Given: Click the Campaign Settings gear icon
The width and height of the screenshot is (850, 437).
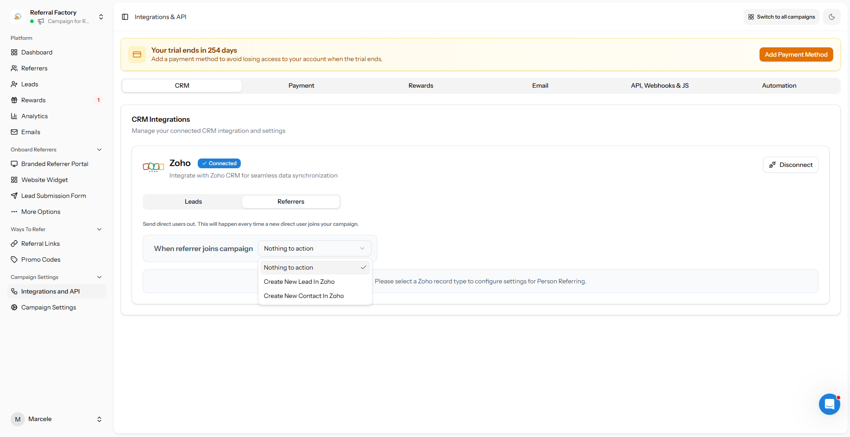Looking at the screenshot, I should (x=14, y=307).
